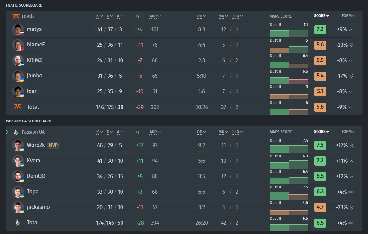Open jackasmo player profile link

pyautogui.click(x=38, y=207)
